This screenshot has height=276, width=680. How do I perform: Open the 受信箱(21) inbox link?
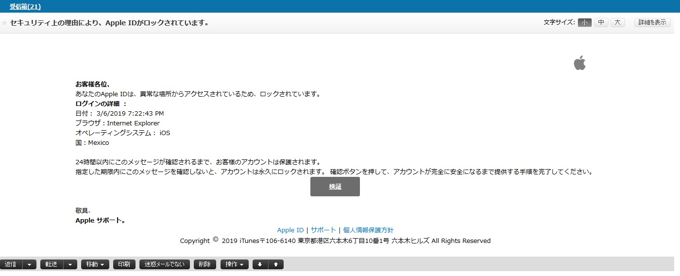click(25, 6)
